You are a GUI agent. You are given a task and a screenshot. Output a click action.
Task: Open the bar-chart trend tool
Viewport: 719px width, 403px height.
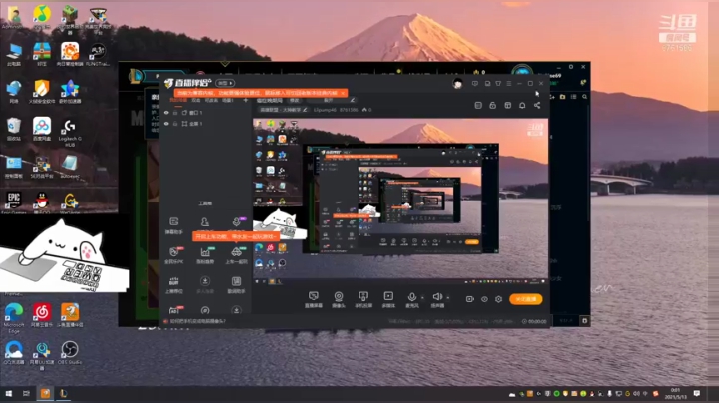coord(205,255)
